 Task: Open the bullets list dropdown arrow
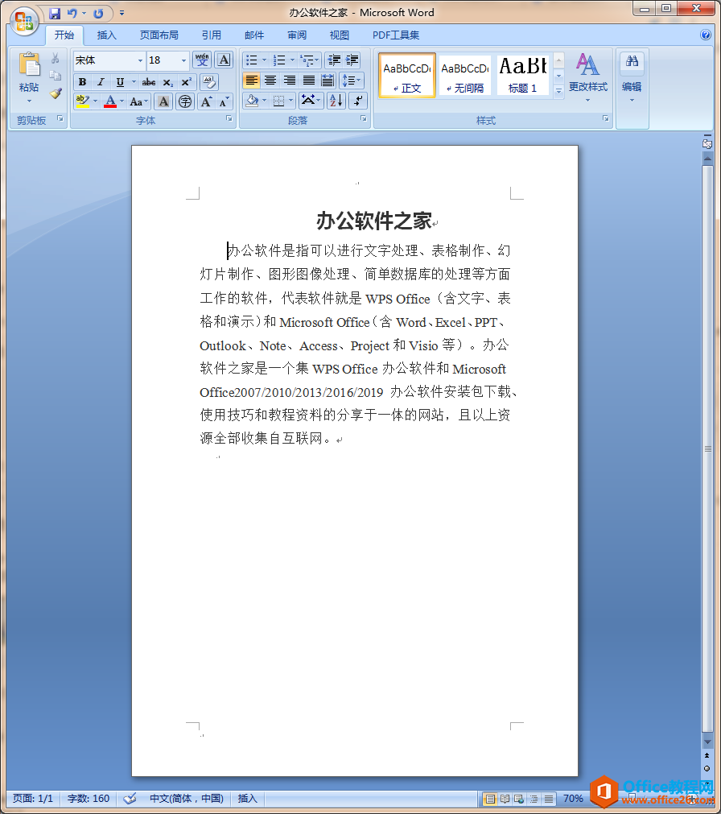pos(264,60)
